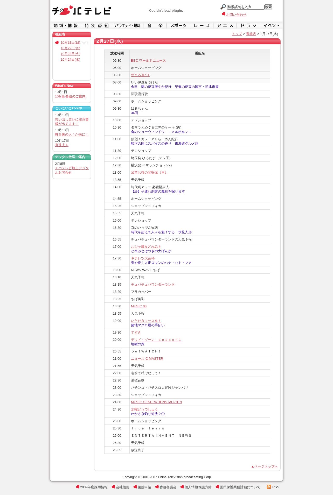This screenshot has height=495, width=333.
Task: Open MUSIC 03 program link
Action: [139, 306]
